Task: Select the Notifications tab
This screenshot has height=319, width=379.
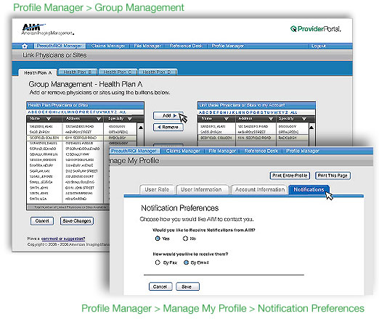Action: coord(309,190)
